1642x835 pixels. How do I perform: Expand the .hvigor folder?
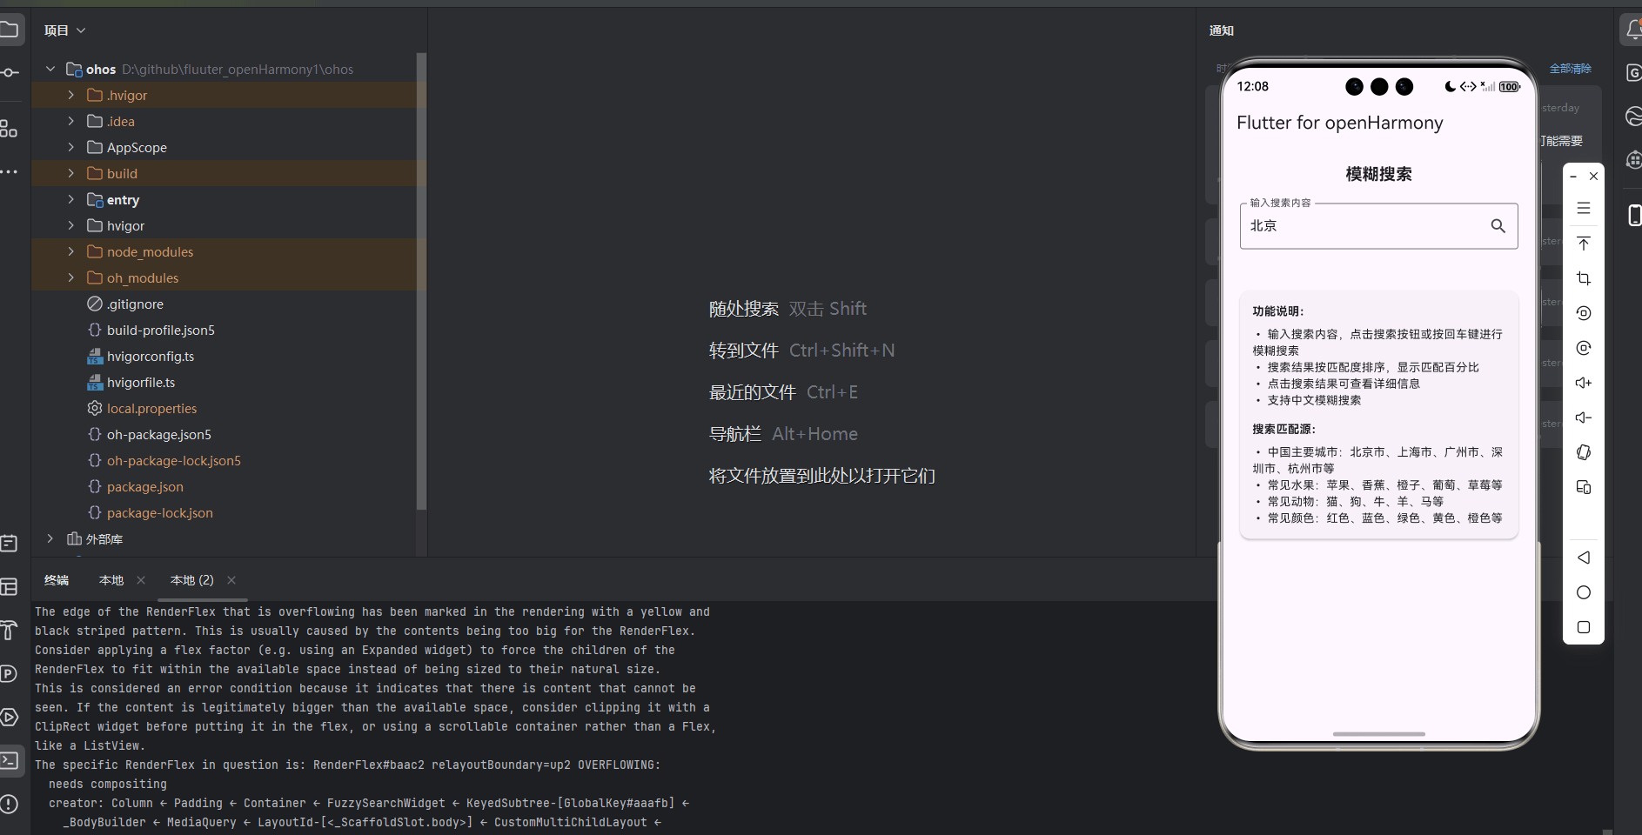coord(71,95)
